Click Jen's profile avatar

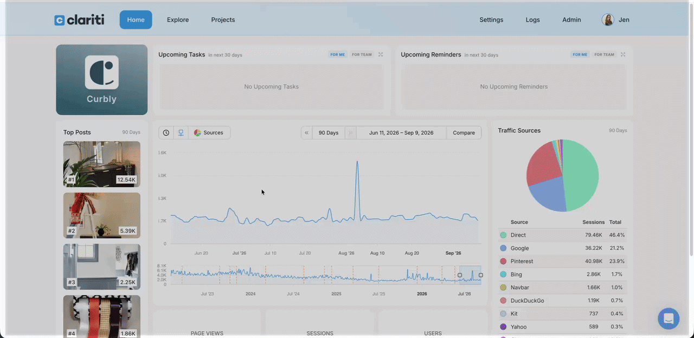pos(608,20)
